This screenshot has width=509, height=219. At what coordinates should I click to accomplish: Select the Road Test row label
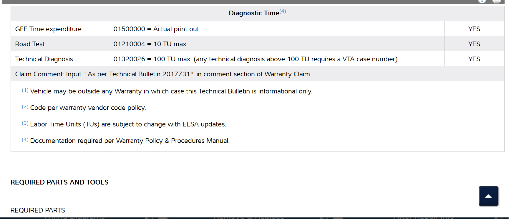[30, 44]
